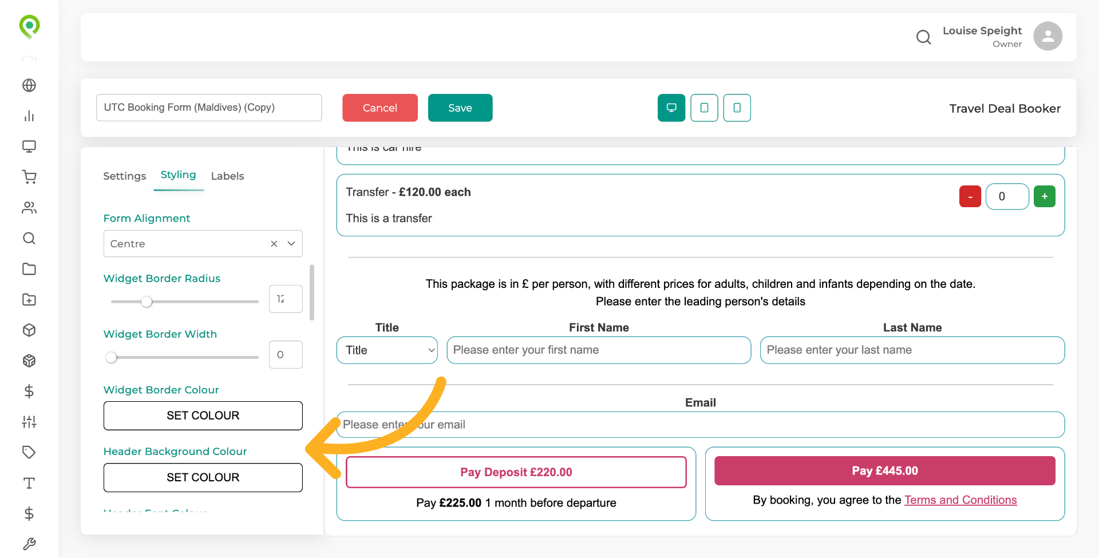Click the green location pin logo
1099x558 pixels.
[29, 26]
